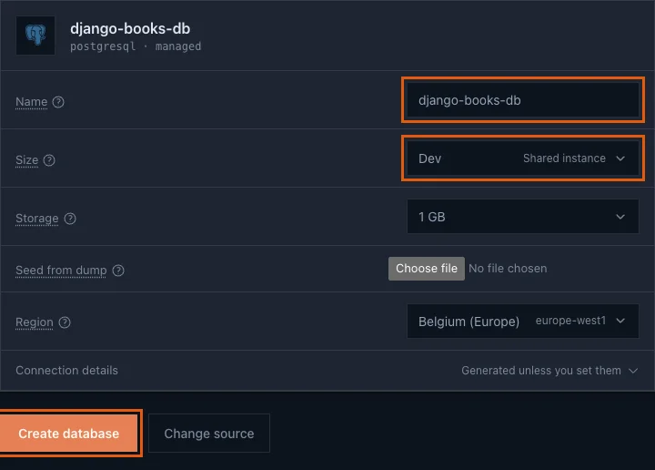Viewport: 655px width, 470px height.
Task: Click the django-books-db heading title
Action: point(130,28)
